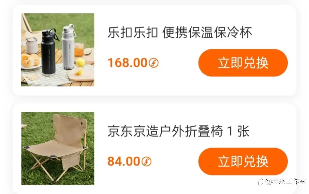Screen dimensions: 309x194
Task: Click the @春来工作室 watermark
Action: (x=286, y=181)
